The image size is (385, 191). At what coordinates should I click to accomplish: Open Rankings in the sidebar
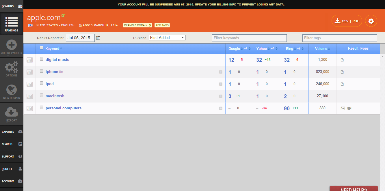click(x=12, y=24)
